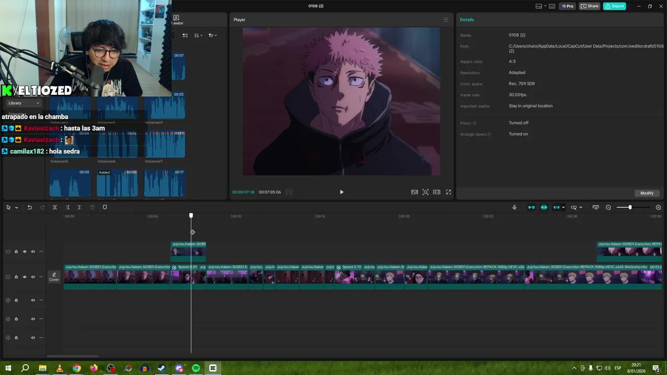The image size is (667, 375).
Task: Delete the selected clip with trash icon
Action: point(92,207)
